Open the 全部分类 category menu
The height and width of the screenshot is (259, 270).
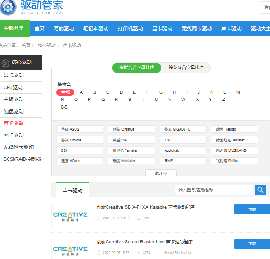(x=15, y=28)
